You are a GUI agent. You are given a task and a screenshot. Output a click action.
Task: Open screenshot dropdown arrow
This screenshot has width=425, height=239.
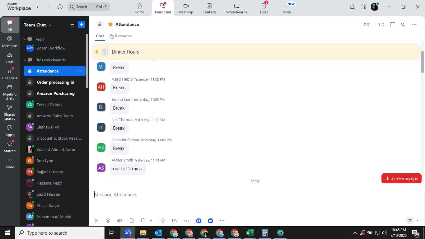tap(151, 221)
